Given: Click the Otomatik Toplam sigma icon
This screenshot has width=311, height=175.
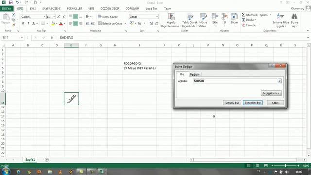Looking at the screenshot, I should click(243, 15).
